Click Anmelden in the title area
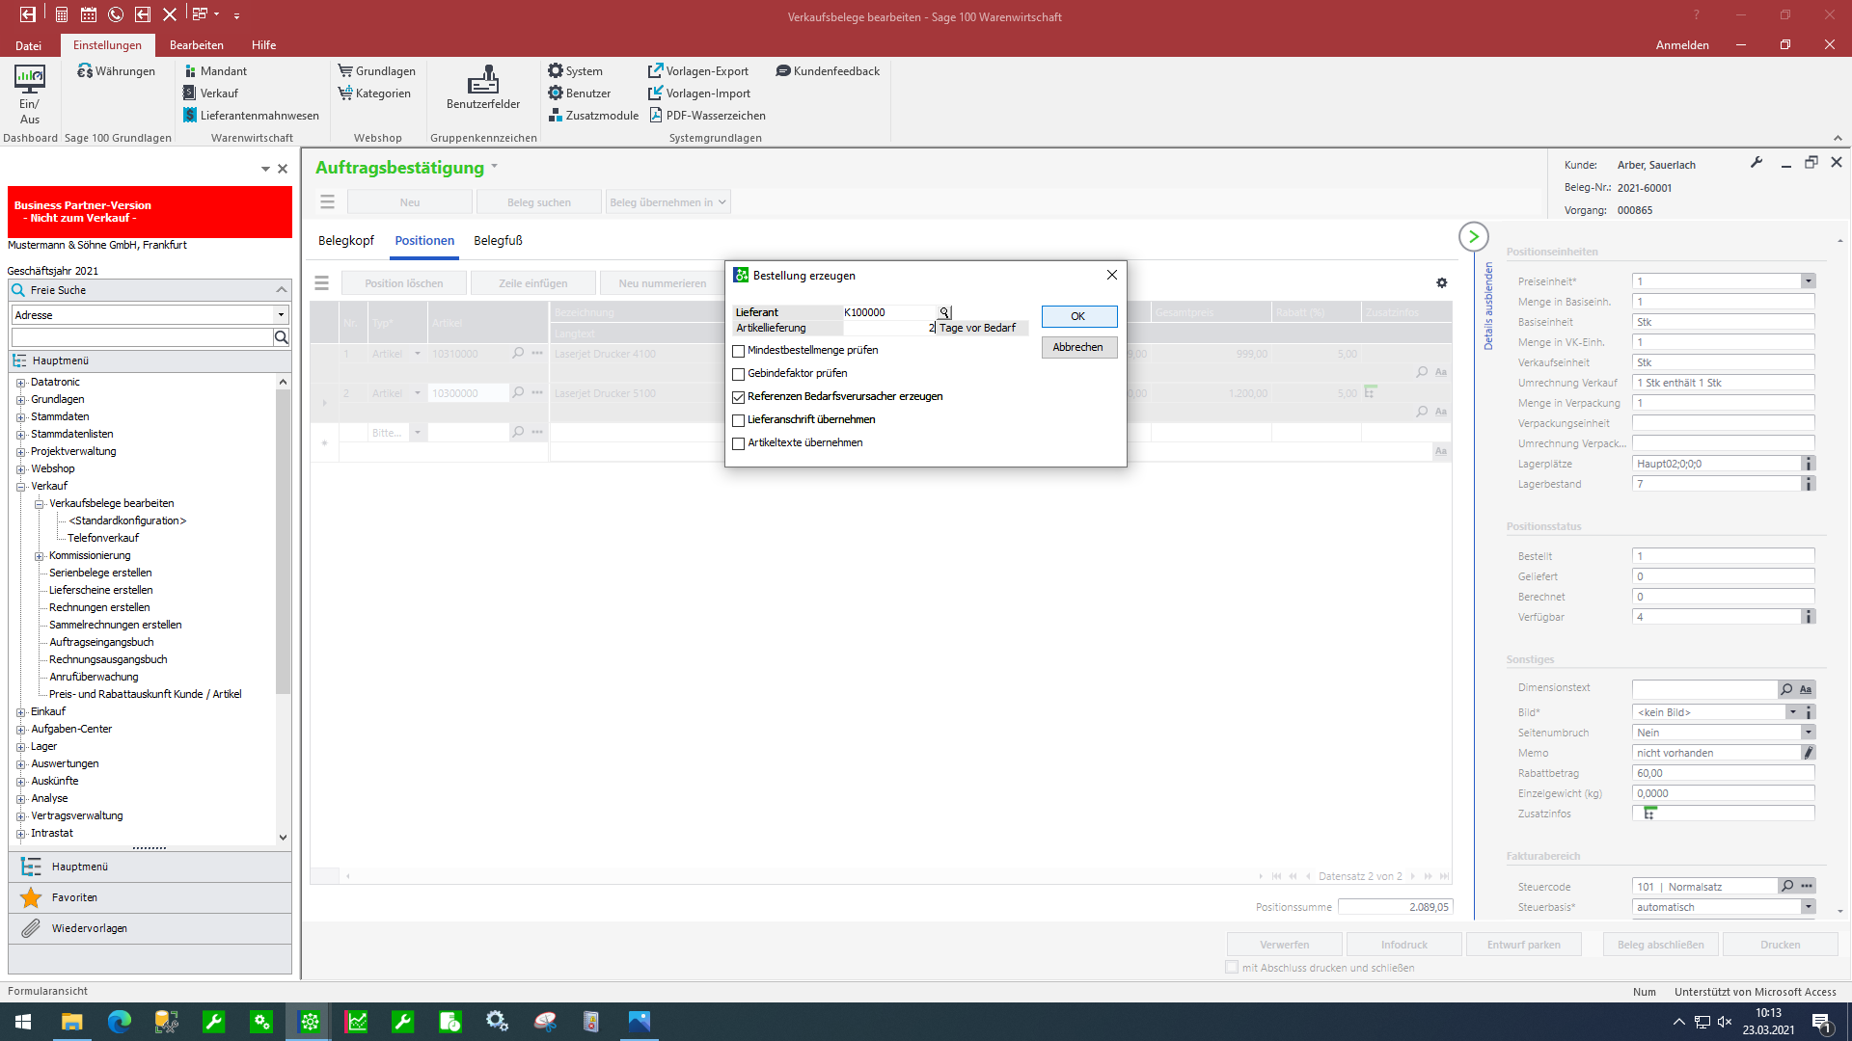Viewport: 1852px width, 1041px height. point(1682,45)
